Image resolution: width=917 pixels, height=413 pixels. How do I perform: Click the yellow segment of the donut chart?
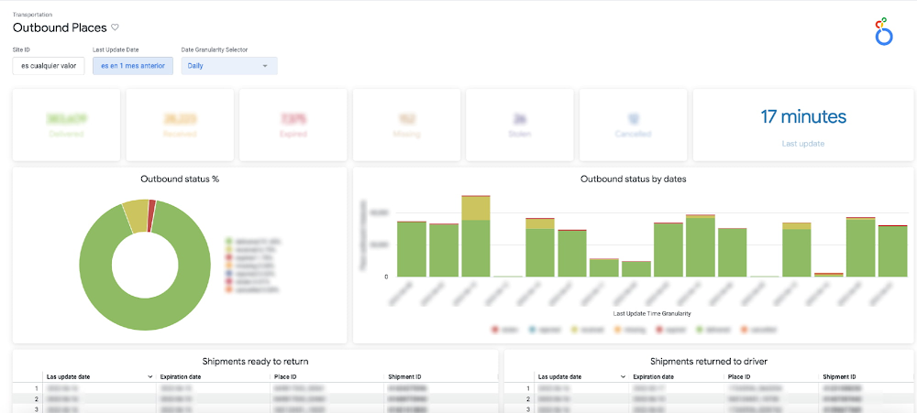pos(136,213)
